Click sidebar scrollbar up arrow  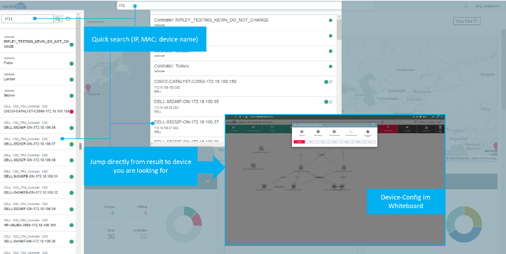[78, 14]
